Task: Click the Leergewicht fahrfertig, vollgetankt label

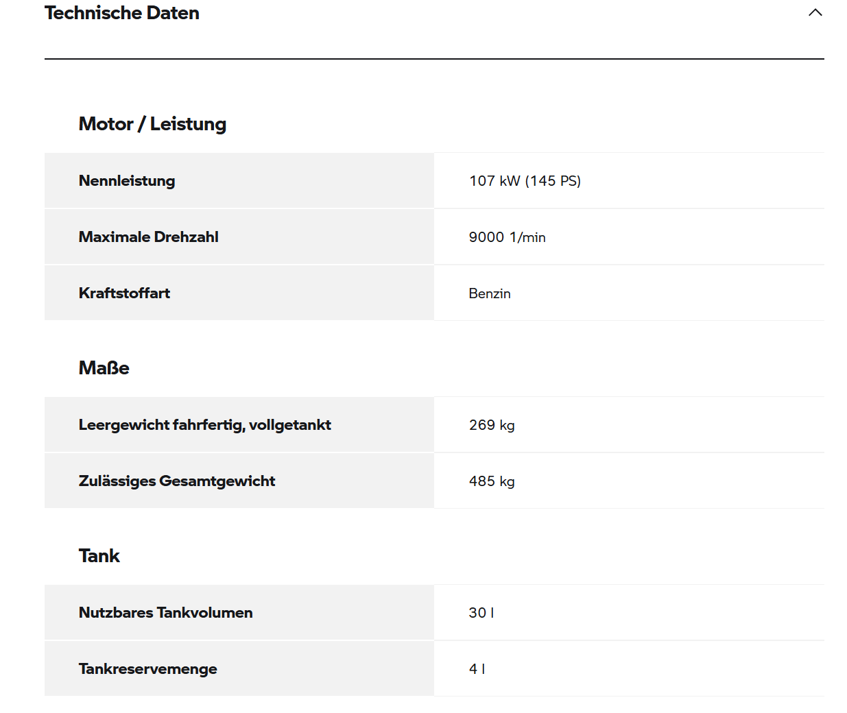Action: tap(204, 425)
